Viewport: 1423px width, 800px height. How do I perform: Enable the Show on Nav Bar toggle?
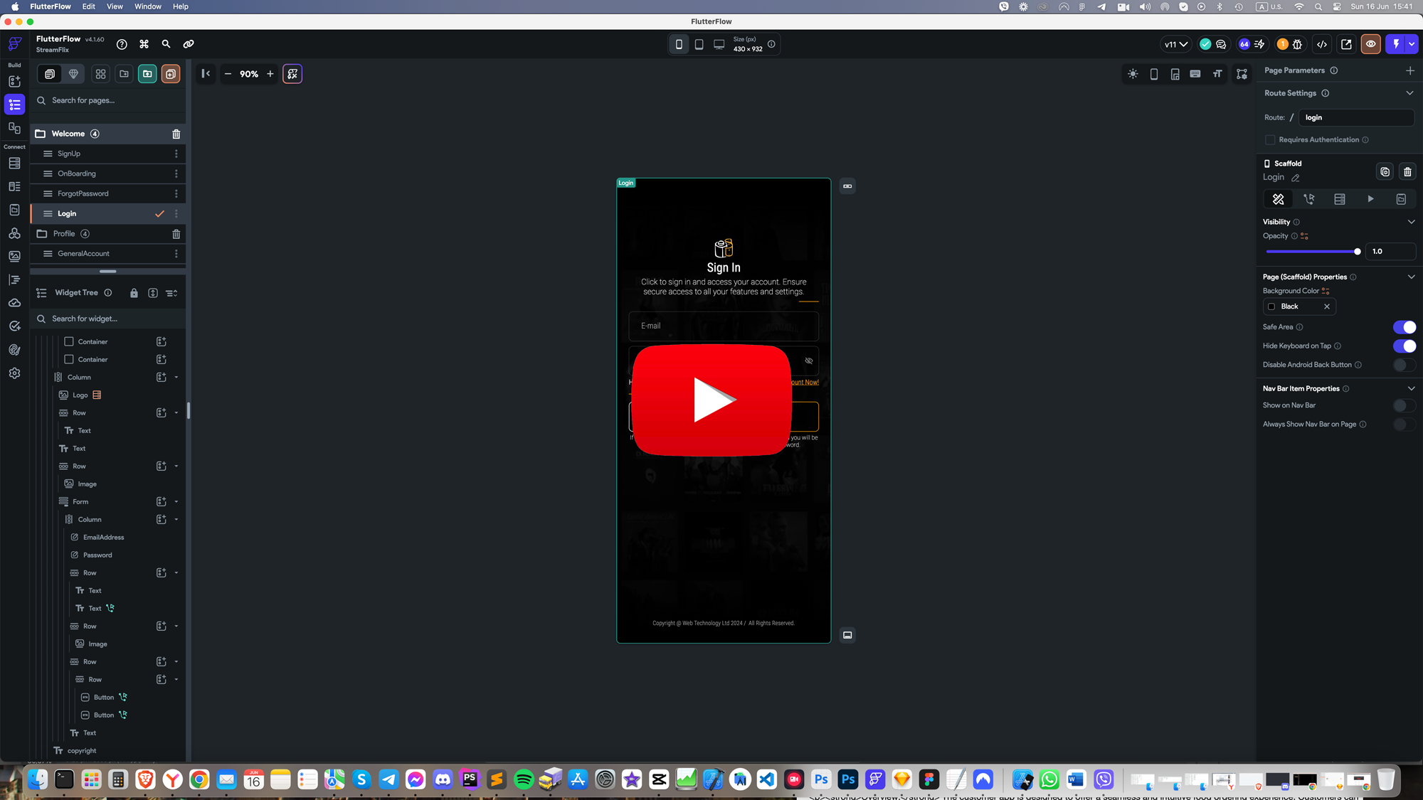pos(1403,405)
